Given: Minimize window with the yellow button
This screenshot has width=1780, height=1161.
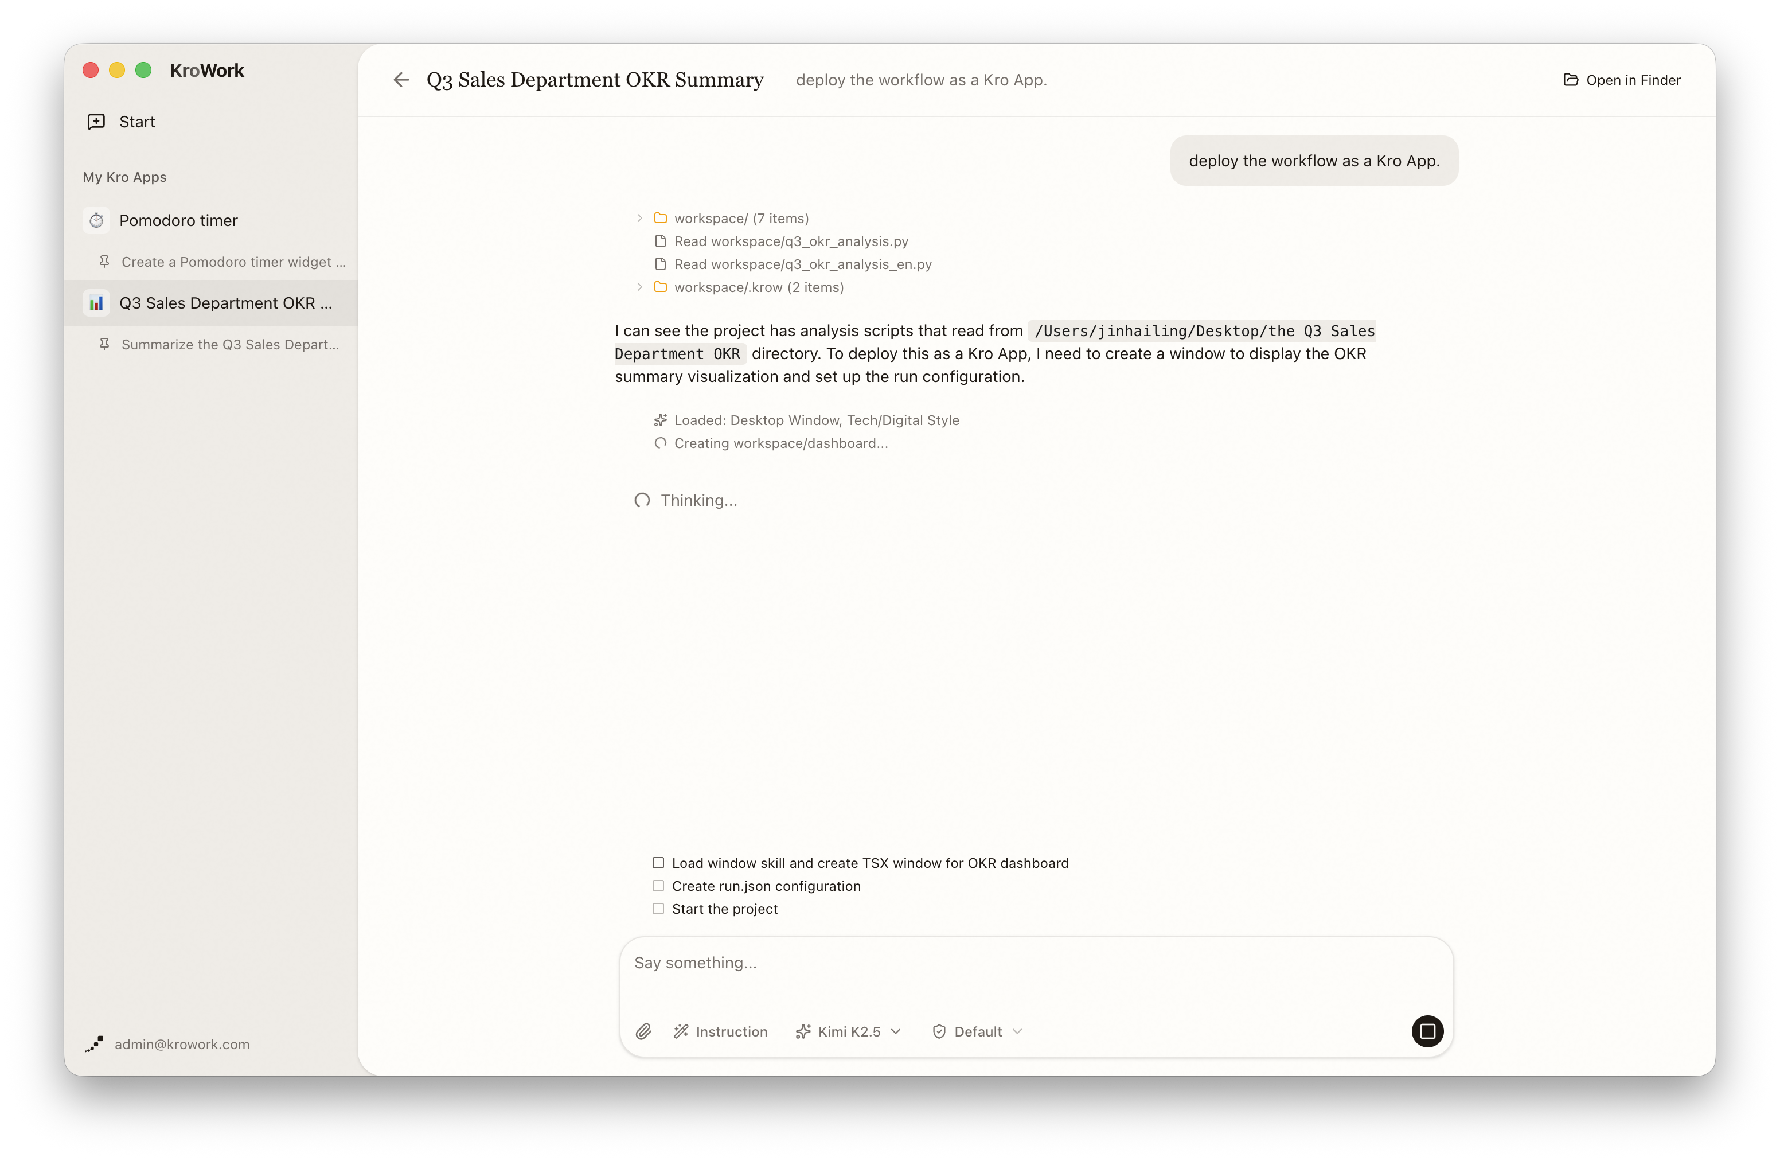Looking at the screenshot, I should 116,71.
